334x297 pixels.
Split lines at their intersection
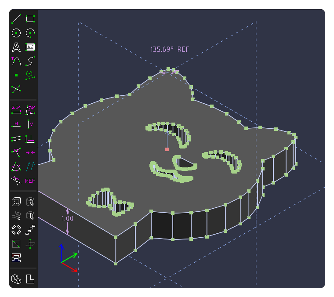pyautogui.click(x=16, y=89)
